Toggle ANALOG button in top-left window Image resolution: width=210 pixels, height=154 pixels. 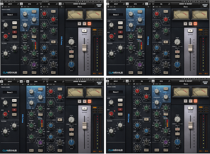pos(15,23)
